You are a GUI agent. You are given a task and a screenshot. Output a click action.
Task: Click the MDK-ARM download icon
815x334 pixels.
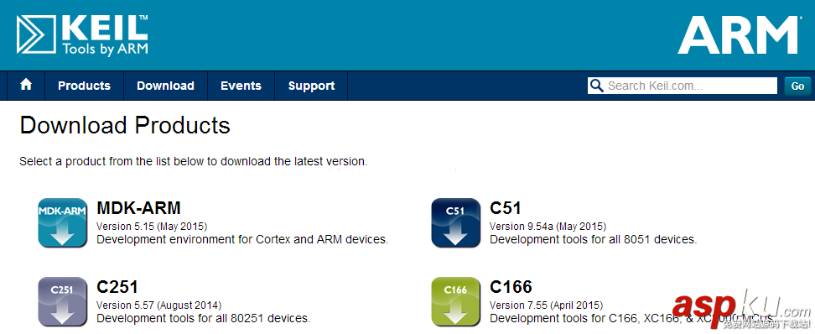(x=63, y=222)
